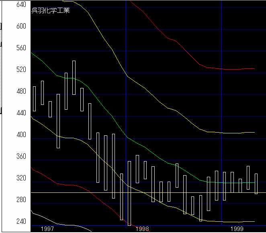Image resolution: width=266 pixels, height=233 pixels.
Task: Click the chart title 呉羽化学工業
Action: tap(51, 11)
